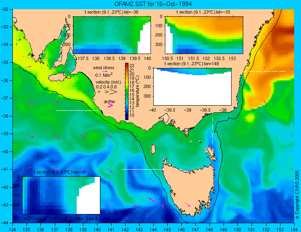The image size is (301, 232).
Task: Click the '144.5' tick on the lat=-41 inset
Action: pyautogui.click(x=92, y=219)
